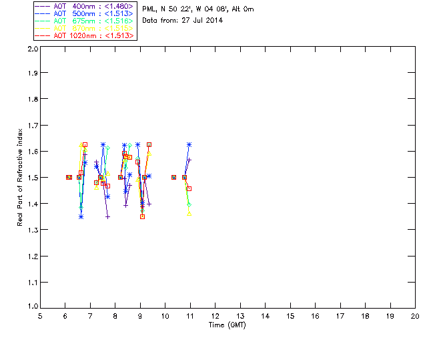The width and height of the screenshot is (427, 342).
Task: Click the x-axis tick label 14
Action: click(x=266, y=316)
